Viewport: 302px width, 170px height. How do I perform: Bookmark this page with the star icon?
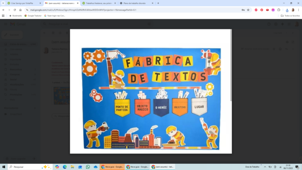point(248,10)
